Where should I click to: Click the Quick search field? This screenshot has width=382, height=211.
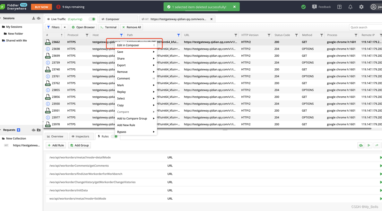pyautogui.click(x=365, y=27)
